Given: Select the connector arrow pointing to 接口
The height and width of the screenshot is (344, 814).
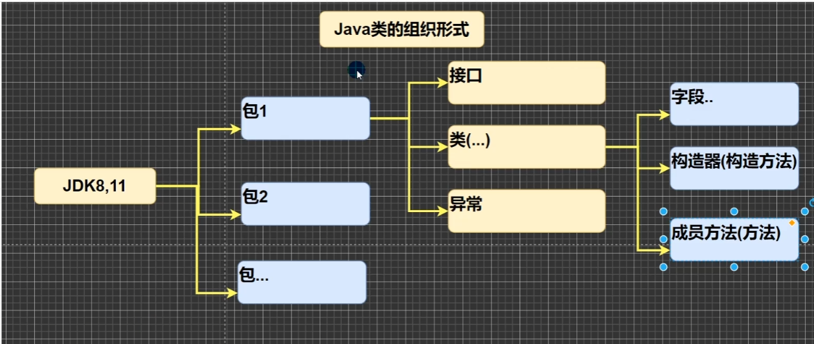Looking at the screenshot, I should 429,83.
